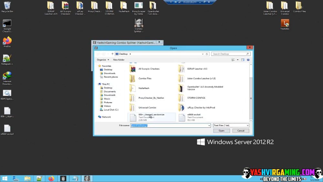This screenshot has width=323, height=182.
Task: Click the Cancel button
Action: click(x=241, y=131)
